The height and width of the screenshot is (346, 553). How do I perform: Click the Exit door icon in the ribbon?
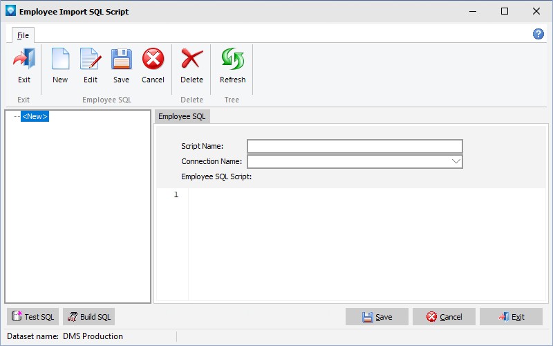(24, 59)
